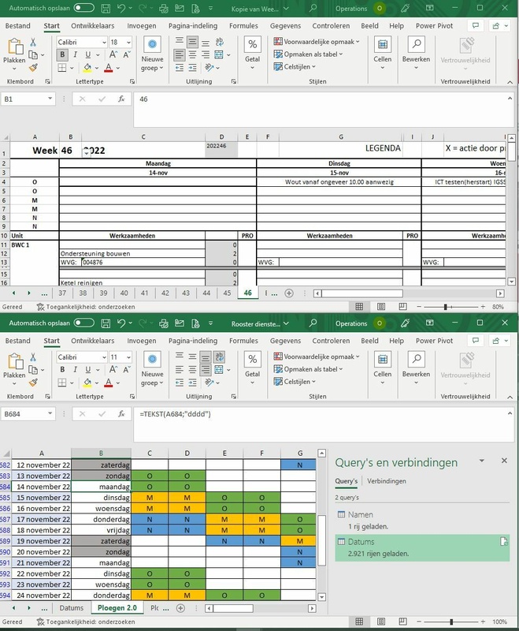Click insert function fx in bottom formula bar

121,414
